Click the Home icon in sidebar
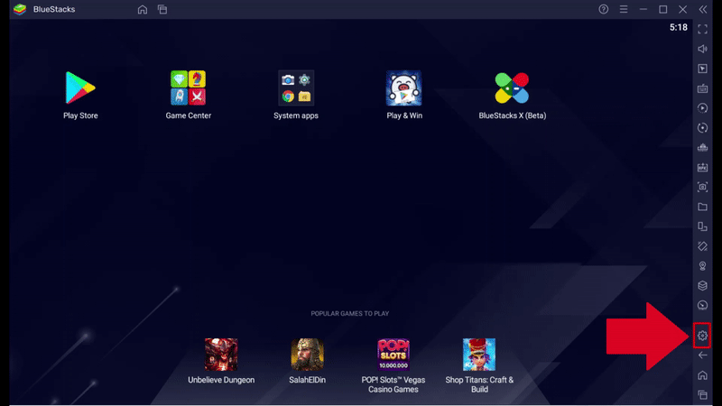Screen dimensions: 722x406 point(702,375)
